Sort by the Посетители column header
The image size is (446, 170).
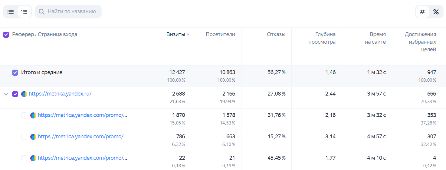pyautogui.click(x=220, y=34)
